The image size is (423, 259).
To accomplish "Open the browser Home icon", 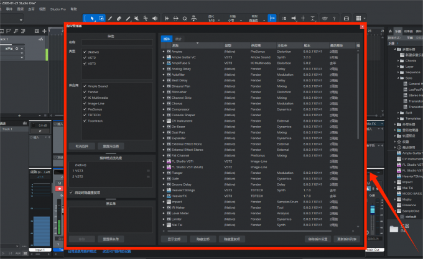I will pos(390,31).
